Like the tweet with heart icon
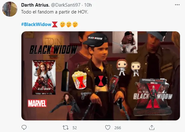Screen dimensions: 185x132 point(108,128)
